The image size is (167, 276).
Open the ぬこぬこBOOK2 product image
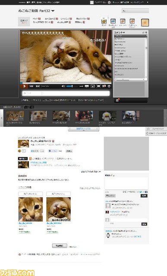pyautogui.click(x=59, y=209)
